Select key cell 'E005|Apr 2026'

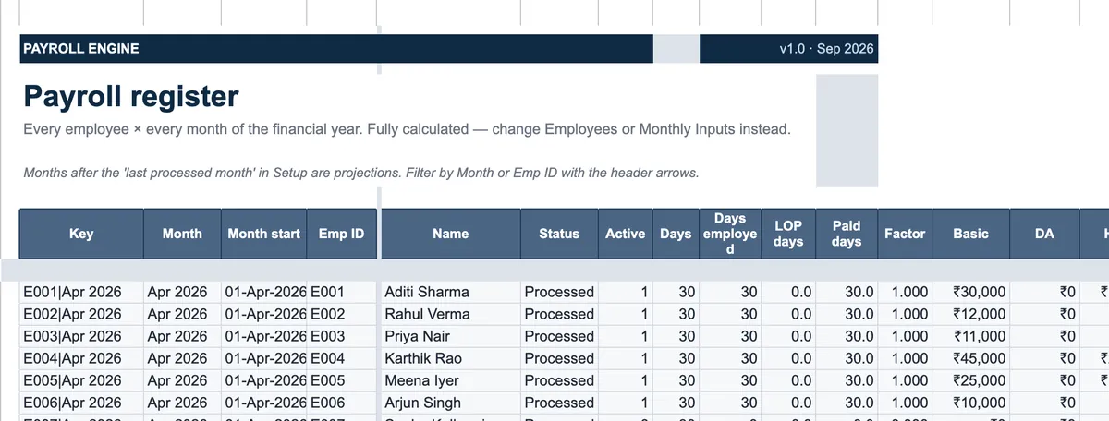[81, 380]
